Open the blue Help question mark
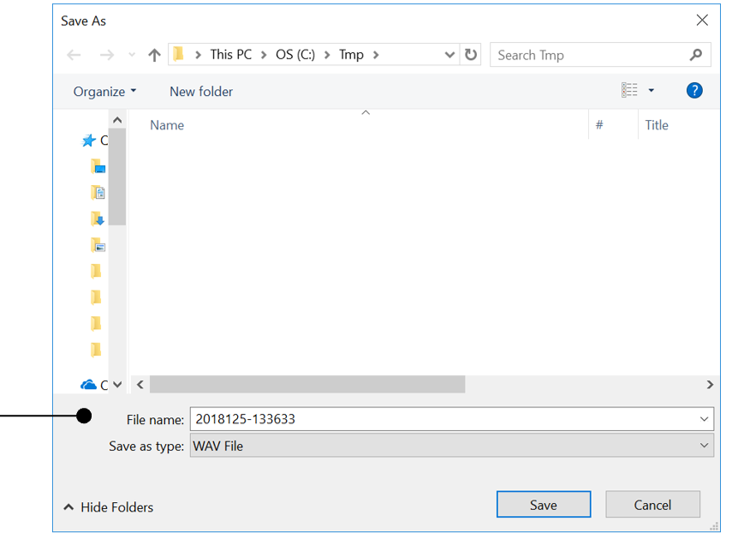732x539 pixels. pyautogui.click(x=694, y=90)
